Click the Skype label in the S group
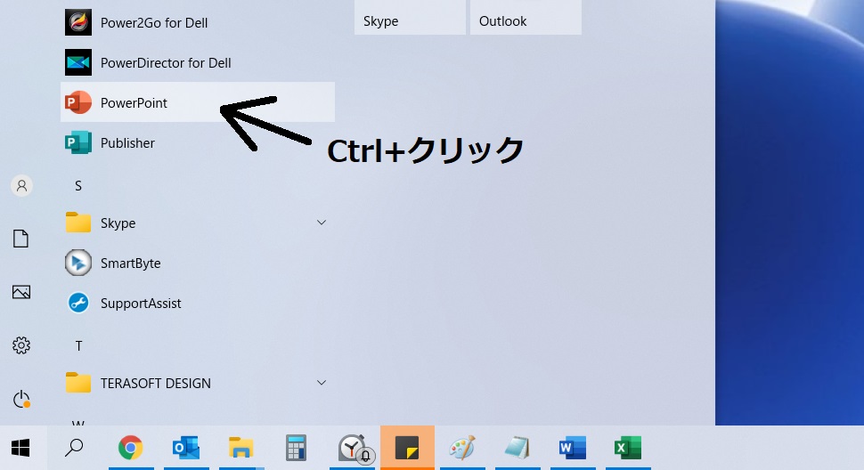This screenshot has width=864, height=470. [118, 223]
